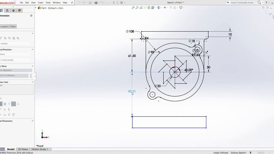Click the Open document icon
This screenshot has width=274, height=154.
coord(84,3)
